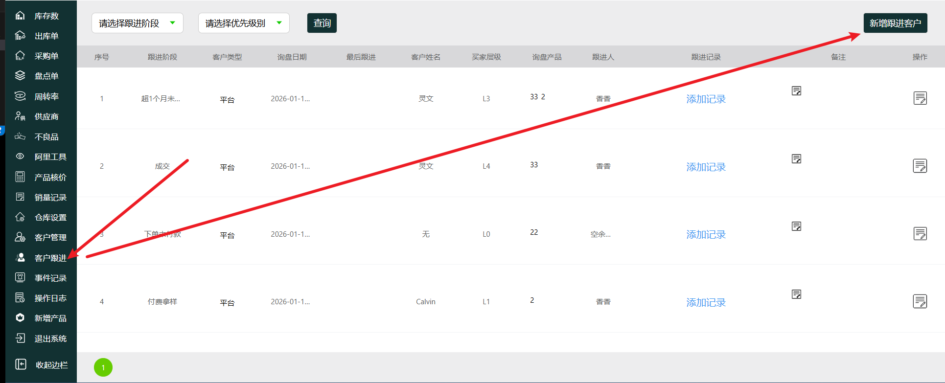Click 添加记录 link for row 1
The height and width of the screenshot is (383, 945).
click(x=705, y=99)
